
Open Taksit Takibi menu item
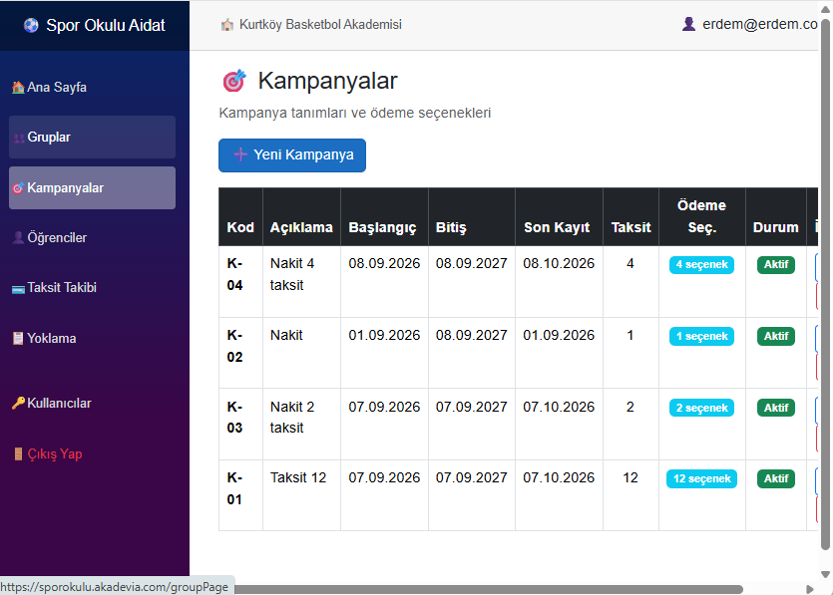pyautogui.click(x=92, y=288)
